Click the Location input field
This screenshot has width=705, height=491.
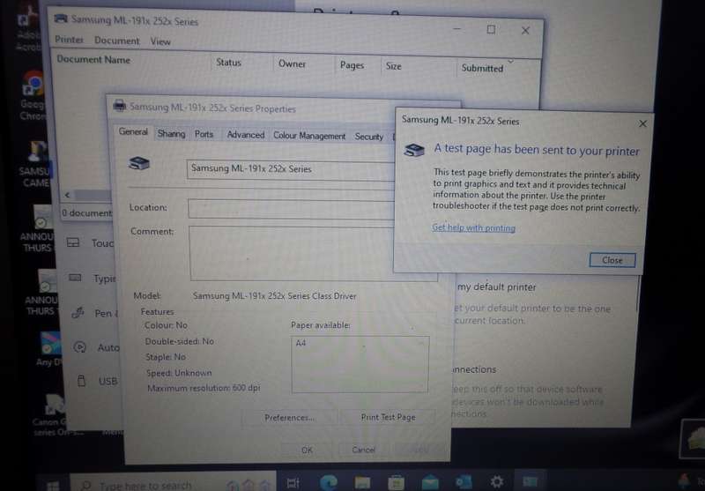point(292,209)
